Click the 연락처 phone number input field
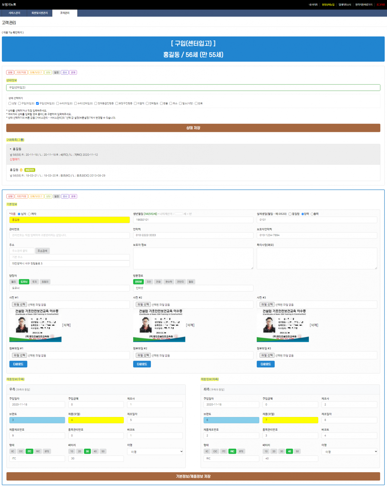The width and height of the screenshot is (387, 487). coord(193,235)
